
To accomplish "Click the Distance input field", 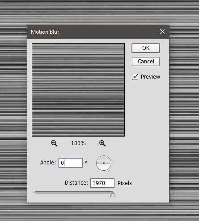I will coord(102,183).
